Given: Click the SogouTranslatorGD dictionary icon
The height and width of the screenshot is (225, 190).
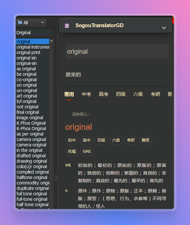Looking at the screenshot, I should coord(67,26).
